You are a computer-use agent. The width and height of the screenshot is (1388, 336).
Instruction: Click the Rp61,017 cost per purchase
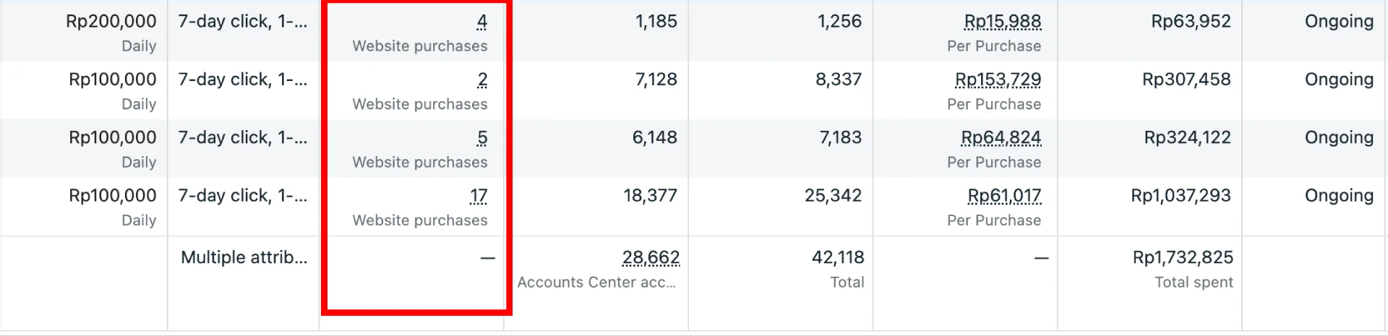pyautogui.click(x=1004, y=196)
